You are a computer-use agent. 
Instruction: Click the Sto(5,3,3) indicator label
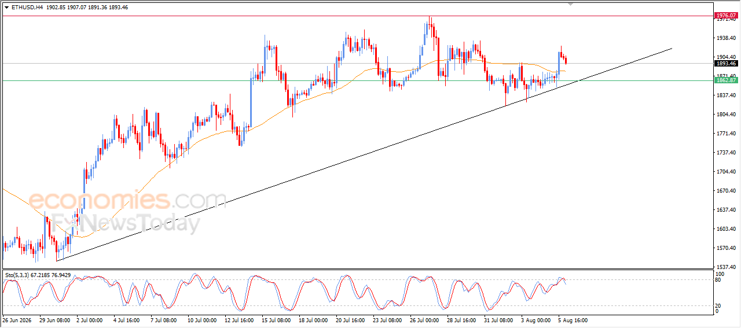coord(20,275)
